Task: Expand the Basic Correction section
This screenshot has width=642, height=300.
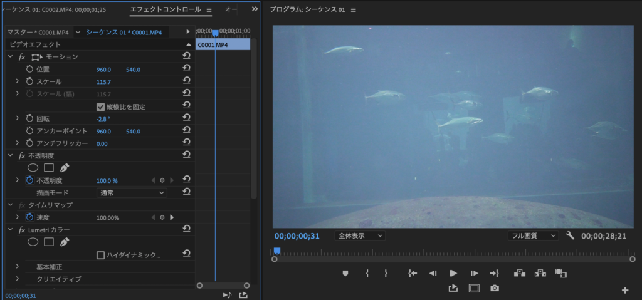Action: click(x=17, y=267)
